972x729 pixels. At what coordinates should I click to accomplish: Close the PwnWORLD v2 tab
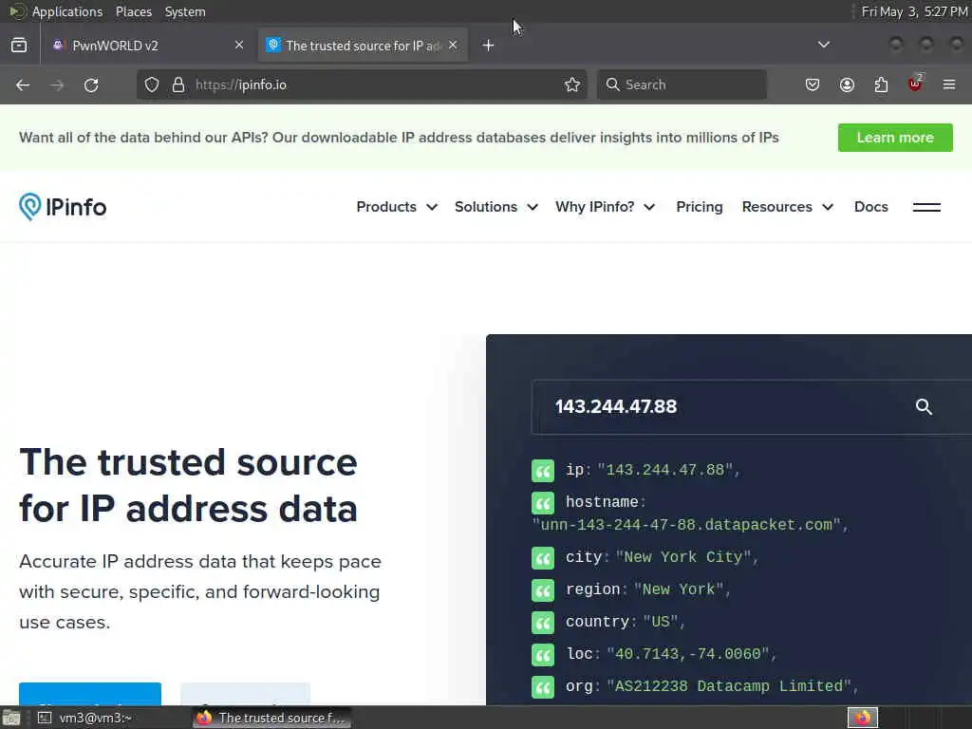pos(239,45)
